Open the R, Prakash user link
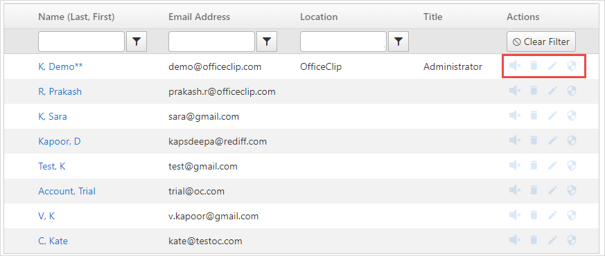This screenshot has height=256, width=605. [x=60, y=91]
